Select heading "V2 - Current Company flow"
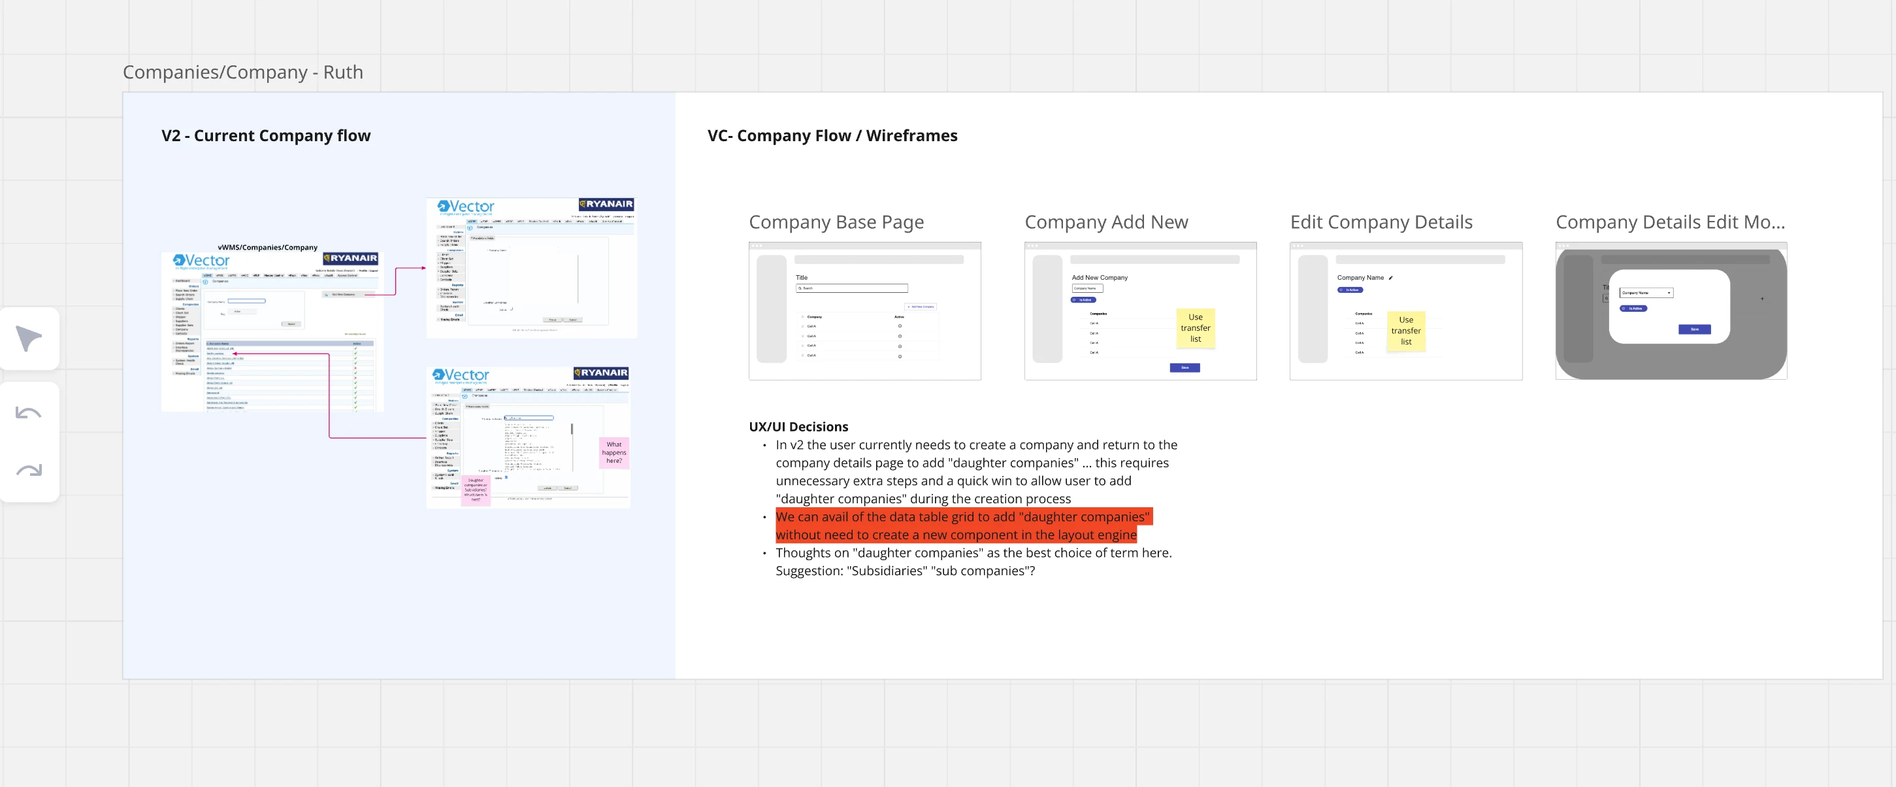This screenshot has width=1896, height=787. pos(266,135)
